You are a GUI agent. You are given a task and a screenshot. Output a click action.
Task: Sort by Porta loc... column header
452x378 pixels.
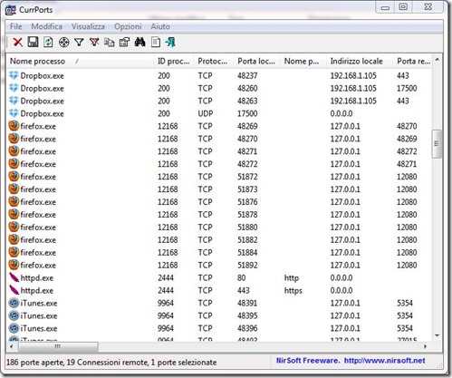(256, 61)
